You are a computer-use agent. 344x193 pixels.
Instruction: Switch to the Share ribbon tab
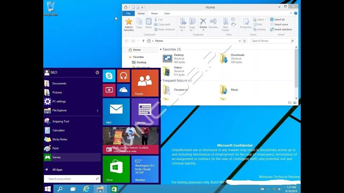pyautogui.click(x=154, y=13)
